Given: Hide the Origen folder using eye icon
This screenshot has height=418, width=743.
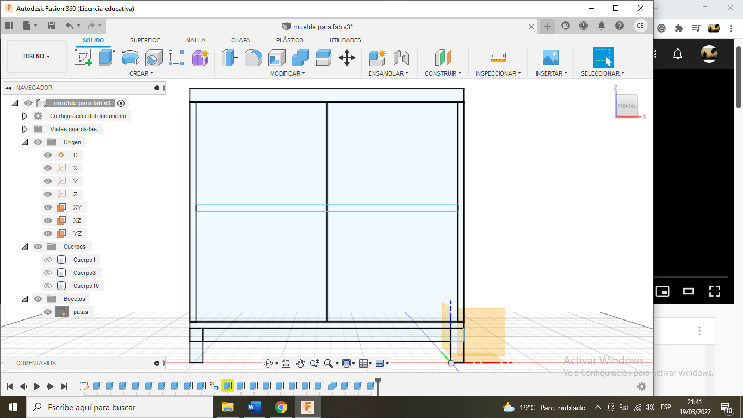Looking at the screenshot, I should pyautogui.click(x=38, y=142).
